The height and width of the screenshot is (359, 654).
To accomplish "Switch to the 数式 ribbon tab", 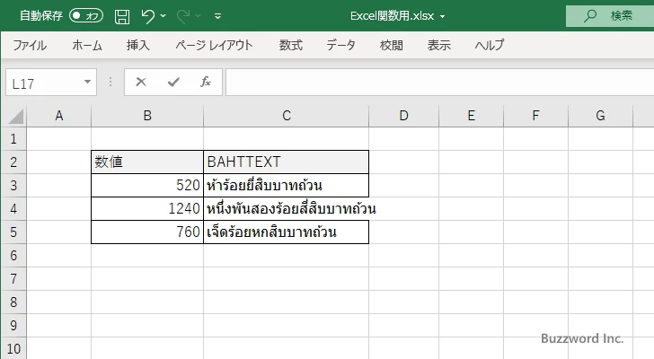I will 290,45.
